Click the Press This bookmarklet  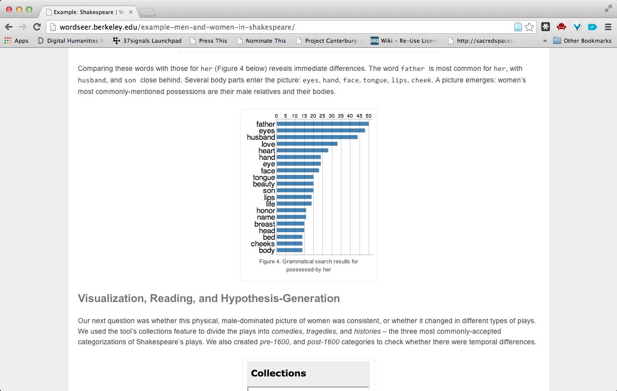(x=209, y=41)
